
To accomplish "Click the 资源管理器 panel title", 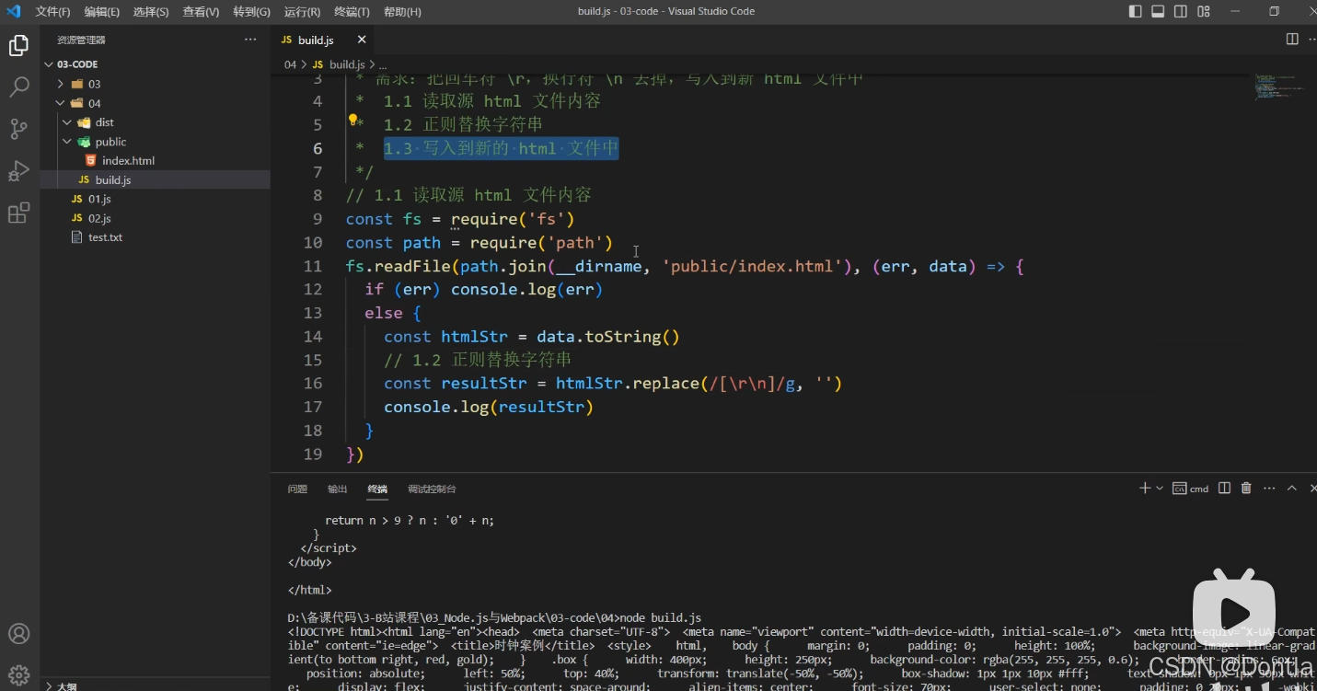I will (81, 40).
